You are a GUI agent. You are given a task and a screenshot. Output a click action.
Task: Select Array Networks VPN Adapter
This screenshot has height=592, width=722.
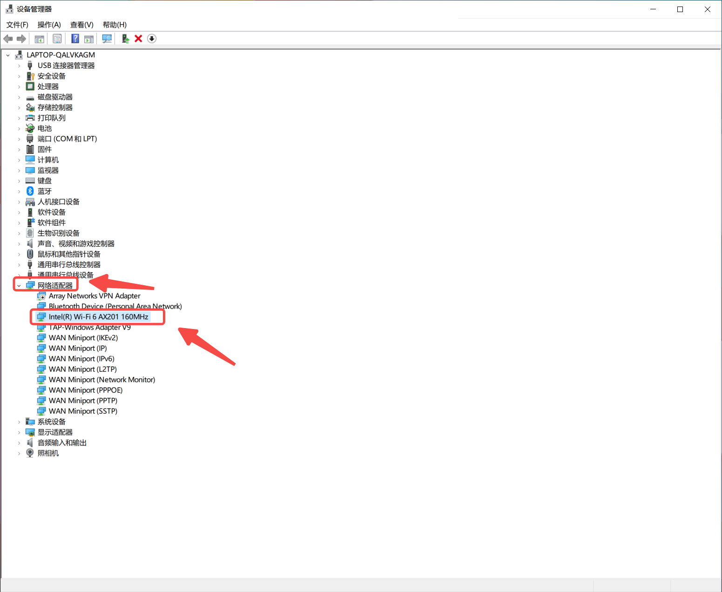point(94,296)
